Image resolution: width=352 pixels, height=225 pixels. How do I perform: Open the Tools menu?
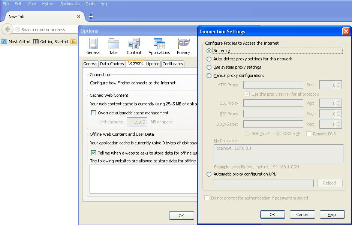[90, 4]
